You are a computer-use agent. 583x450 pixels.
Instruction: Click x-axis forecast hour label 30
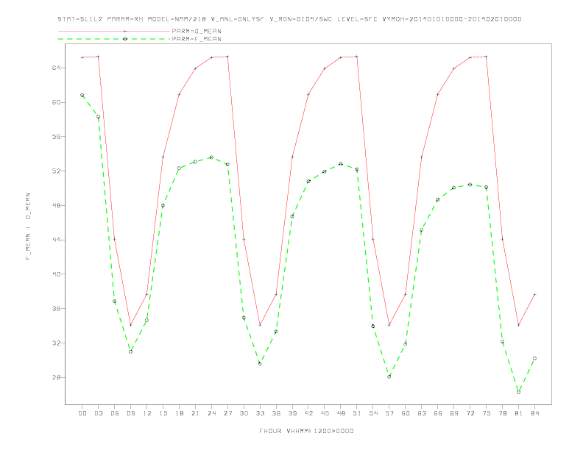[x=244, y=413]
